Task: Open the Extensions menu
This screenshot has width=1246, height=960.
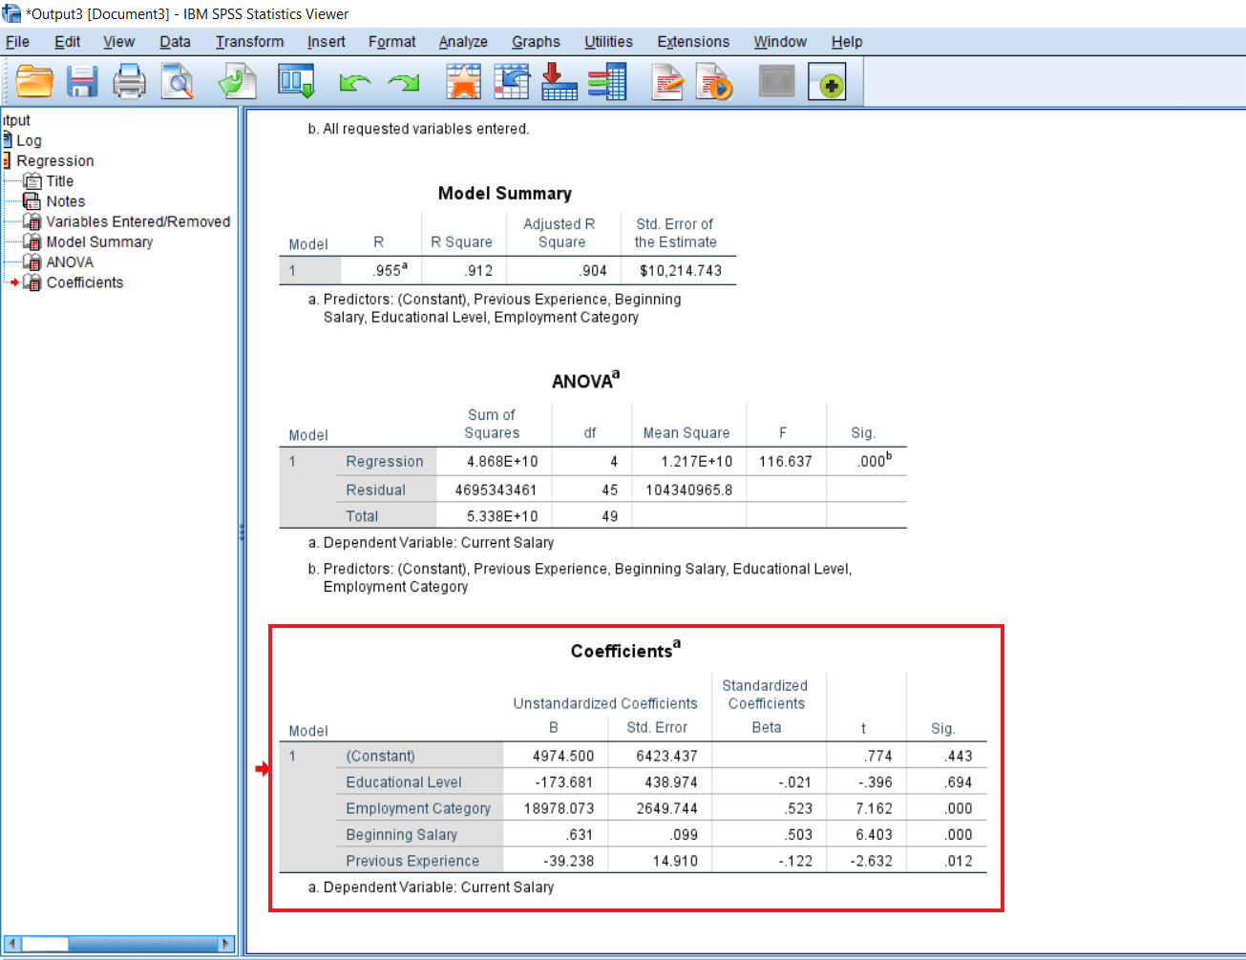Action: coord(693,42)
